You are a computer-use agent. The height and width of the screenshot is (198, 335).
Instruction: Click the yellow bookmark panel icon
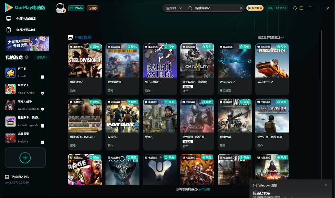coord(301,8)
